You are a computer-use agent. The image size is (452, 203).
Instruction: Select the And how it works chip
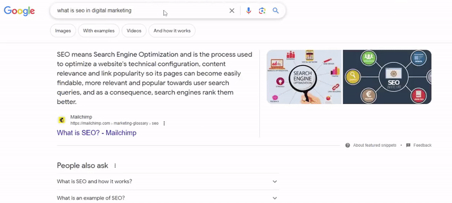pyautogui.click(x=172, y=31)
